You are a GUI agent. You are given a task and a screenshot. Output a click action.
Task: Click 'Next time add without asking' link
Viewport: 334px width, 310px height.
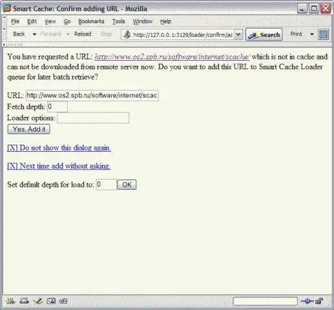pyautogui.click(x=59, y=166)
